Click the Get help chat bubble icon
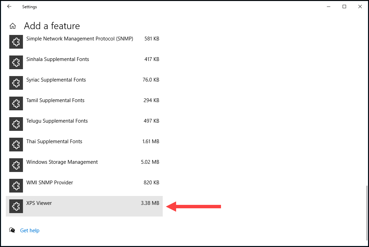 tap(12, 230)
